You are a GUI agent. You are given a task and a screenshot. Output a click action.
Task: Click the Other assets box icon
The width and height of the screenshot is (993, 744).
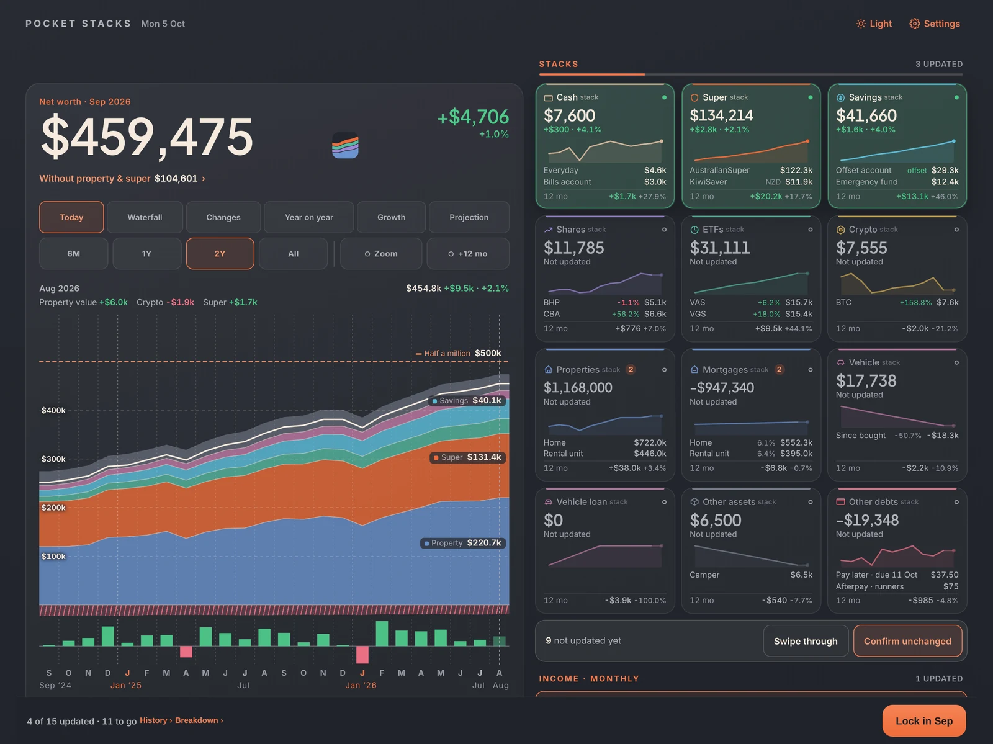point(694,502)
